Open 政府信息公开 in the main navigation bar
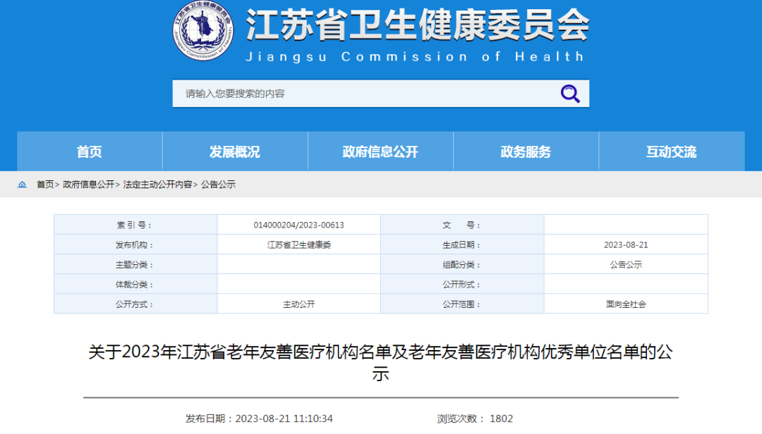Image resolution: width=762 pixels, height=434 pixels. pos(380,151)
